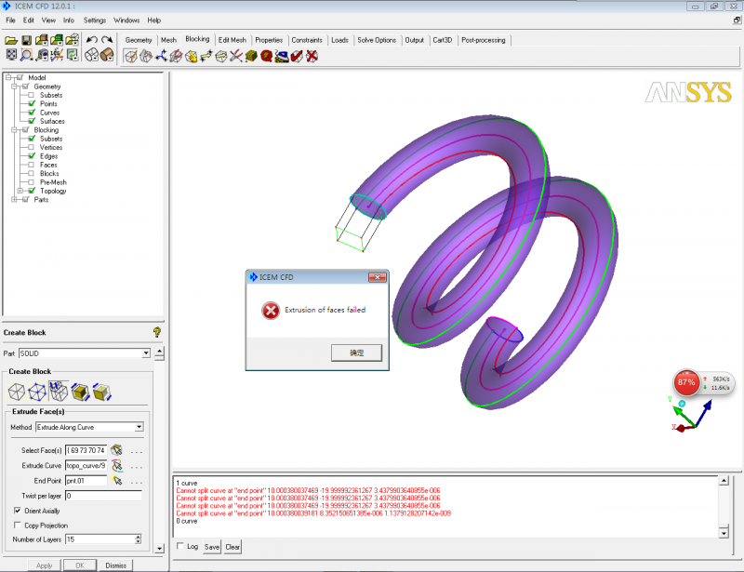Click the Redo arrow icon

tap(107, 40)
